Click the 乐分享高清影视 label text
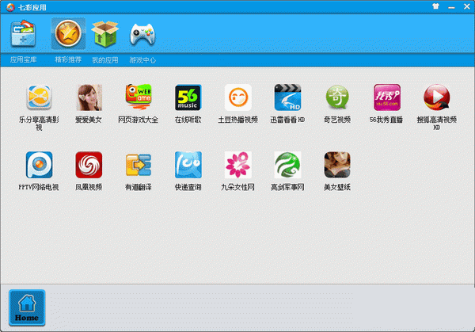Viewport: 475px width, 332px height. (39, 124)
